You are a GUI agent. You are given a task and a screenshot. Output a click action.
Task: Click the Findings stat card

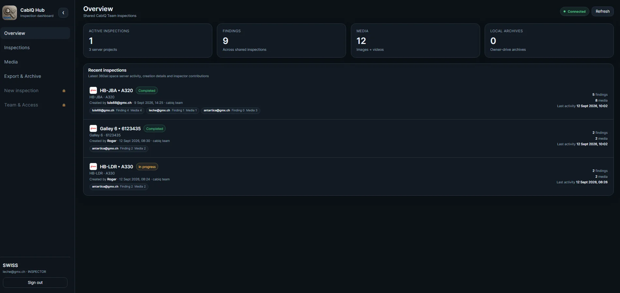(x=281, y=40)
